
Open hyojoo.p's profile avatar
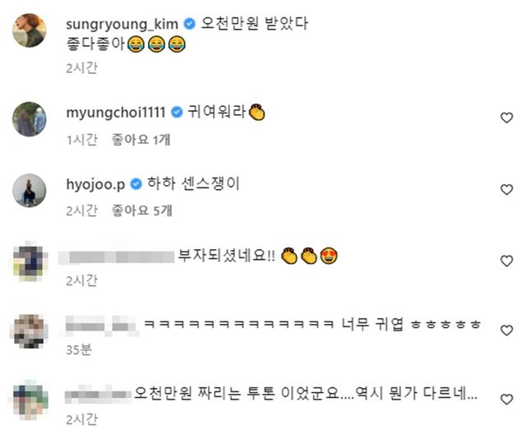tap(29, 190)
